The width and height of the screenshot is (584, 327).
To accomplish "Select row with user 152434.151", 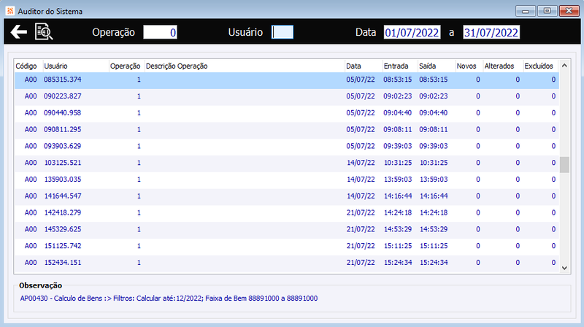I will coord(287,263).
